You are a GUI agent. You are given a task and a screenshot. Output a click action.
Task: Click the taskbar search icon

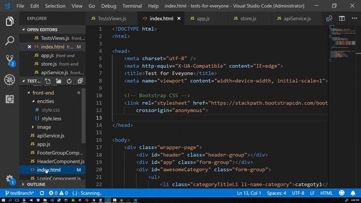(x=10, y=200)
